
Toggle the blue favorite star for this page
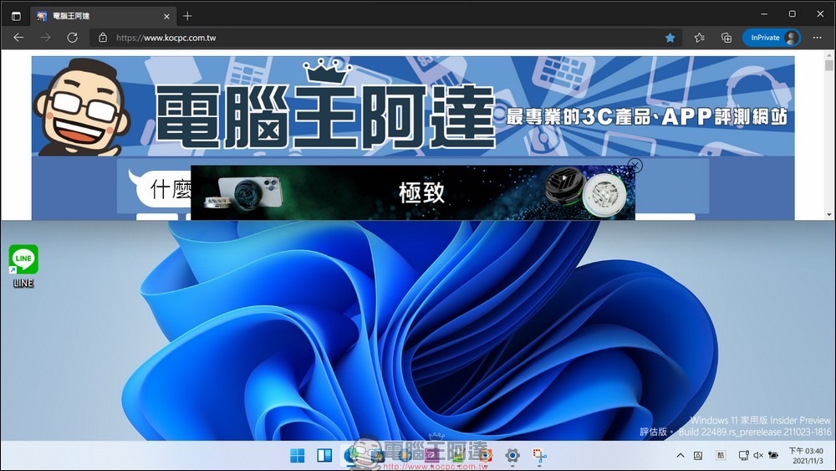click(670, 38)
